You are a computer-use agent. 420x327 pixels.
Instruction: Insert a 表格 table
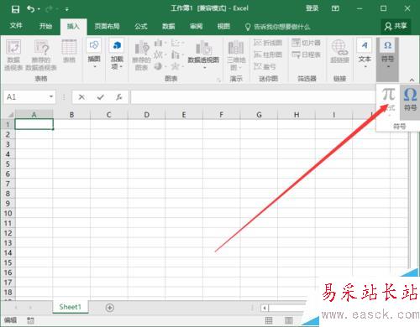coord(69,51)
